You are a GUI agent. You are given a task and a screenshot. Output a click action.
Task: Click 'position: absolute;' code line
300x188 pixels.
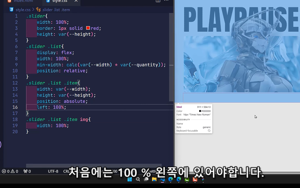[62, 102]
